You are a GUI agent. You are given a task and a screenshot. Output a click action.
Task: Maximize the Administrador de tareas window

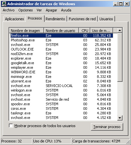coord(121,4)
